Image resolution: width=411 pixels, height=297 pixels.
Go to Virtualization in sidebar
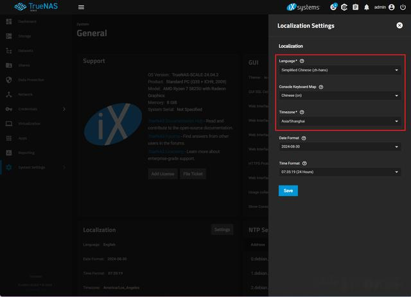point(29,124)
